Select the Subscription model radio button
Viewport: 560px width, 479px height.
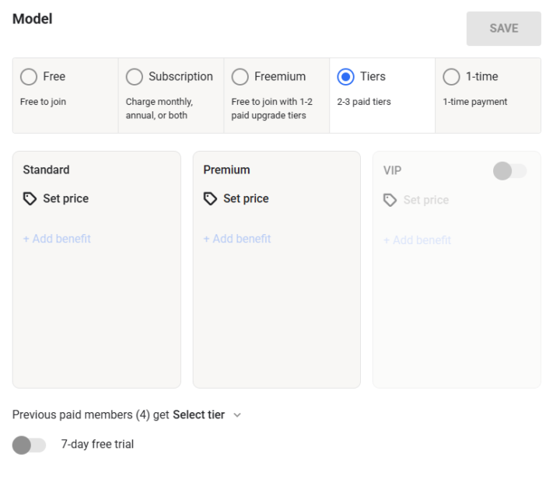click(x=135, y=77)
